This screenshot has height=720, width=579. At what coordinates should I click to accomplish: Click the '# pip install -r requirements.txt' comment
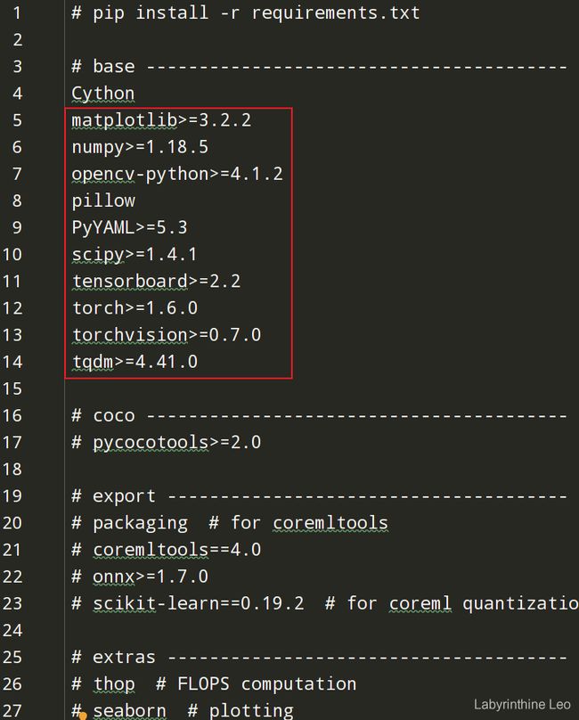(x=246, y=12)
